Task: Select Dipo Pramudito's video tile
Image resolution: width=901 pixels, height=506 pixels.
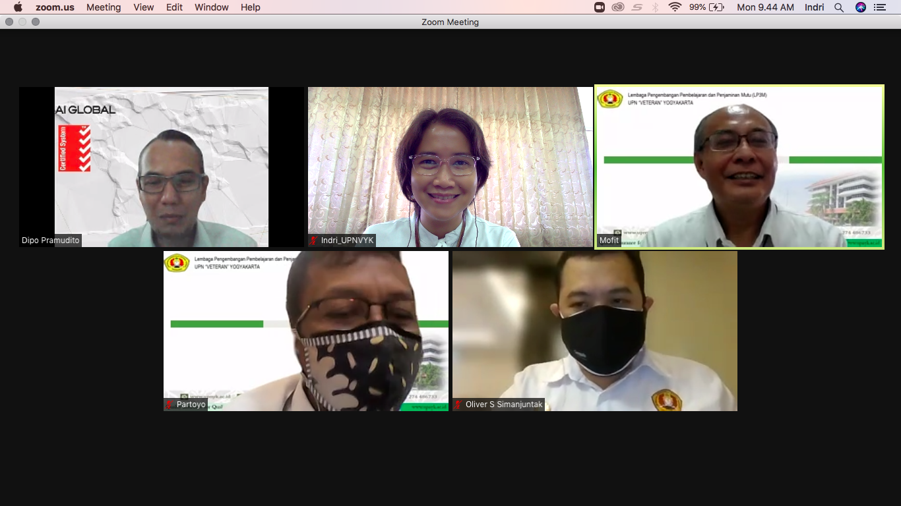Action: (162, 167)
